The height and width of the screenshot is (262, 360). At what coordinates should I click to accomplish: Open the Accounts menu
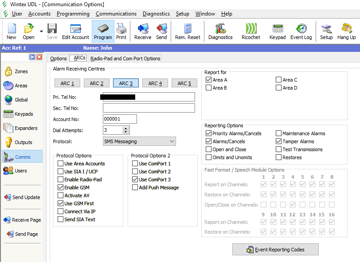click(39, 14)
